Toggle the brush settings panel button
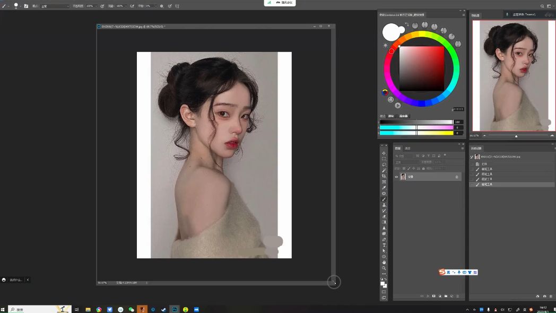The image size is (556, 313). click(26, 6)
